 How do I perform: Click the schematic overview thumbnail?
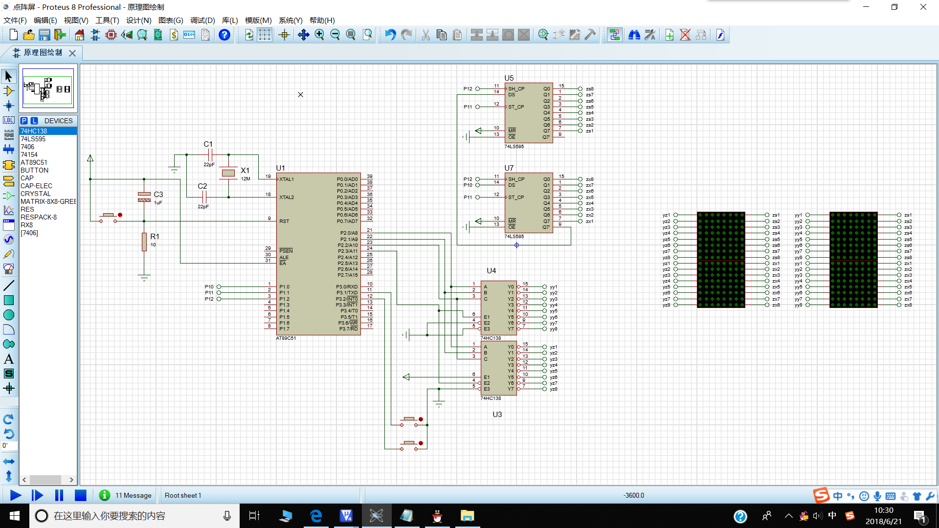(x=48, y=88)
